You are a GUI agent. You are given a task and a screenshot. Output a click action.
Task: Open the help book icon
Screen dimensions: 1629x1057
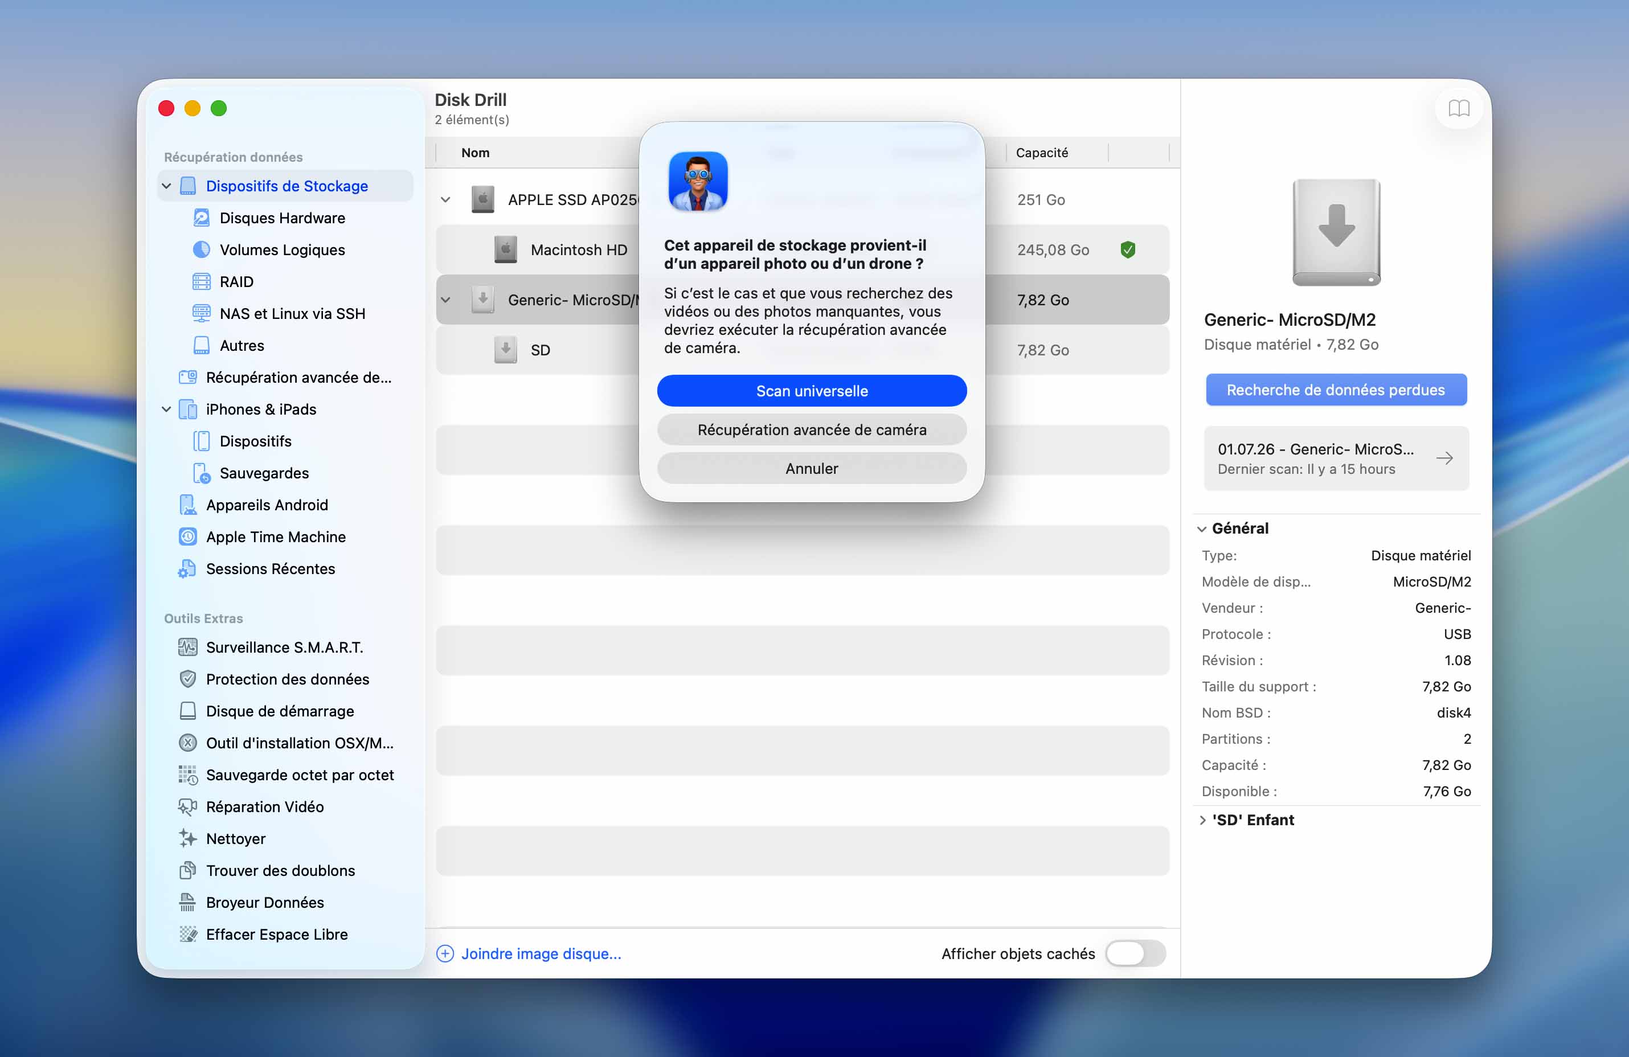click(1458, 108)
